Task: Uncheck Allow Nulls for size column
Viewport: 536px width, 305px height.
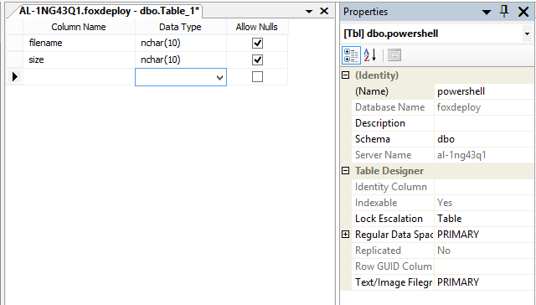Action: [257, 59]
